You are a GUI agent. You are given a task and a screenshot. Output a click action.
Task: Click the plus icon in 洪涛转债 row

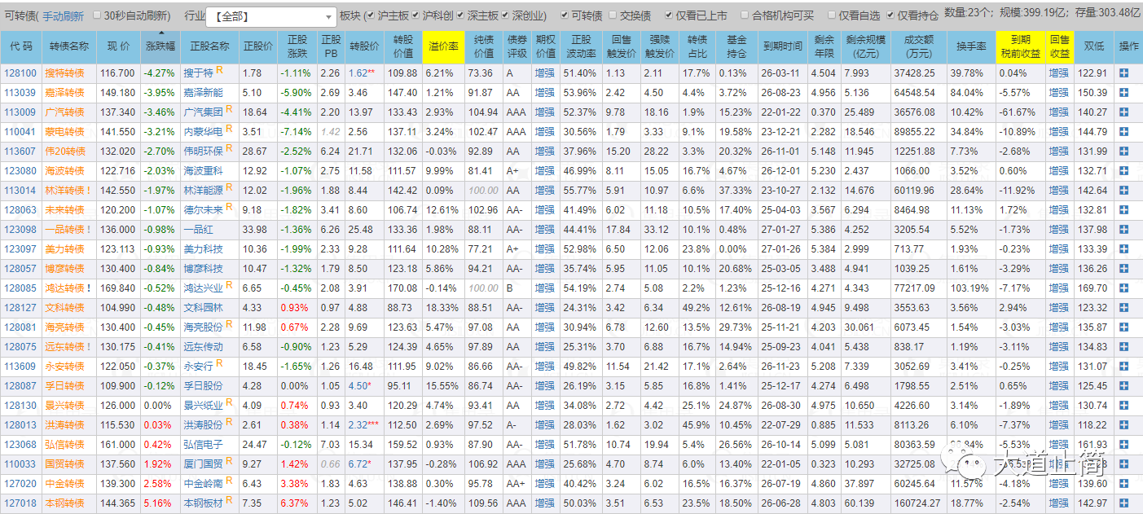click(x=1124, y=425)
